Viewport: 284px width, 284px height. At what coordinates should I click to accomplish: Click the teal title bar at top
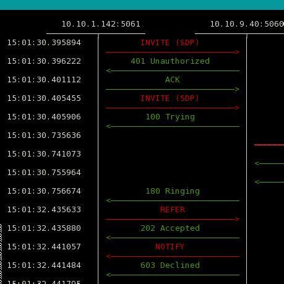(142, 5)
